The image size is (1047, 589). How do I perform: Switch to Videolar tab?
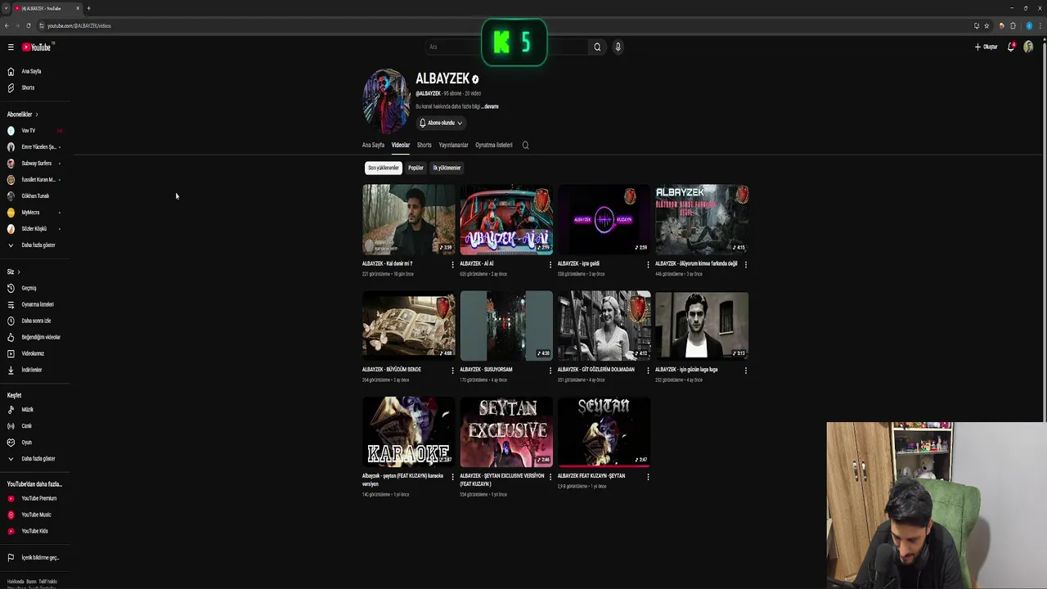tap(400, 146)
